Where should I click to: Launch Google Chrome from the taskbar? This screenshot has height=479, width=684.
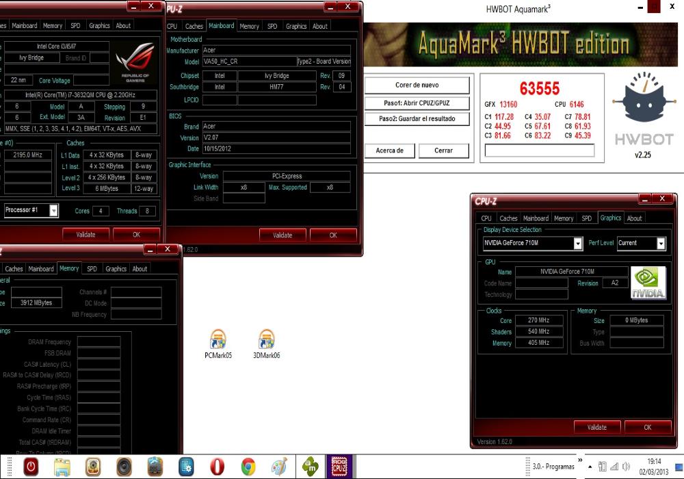pos(248,467)
